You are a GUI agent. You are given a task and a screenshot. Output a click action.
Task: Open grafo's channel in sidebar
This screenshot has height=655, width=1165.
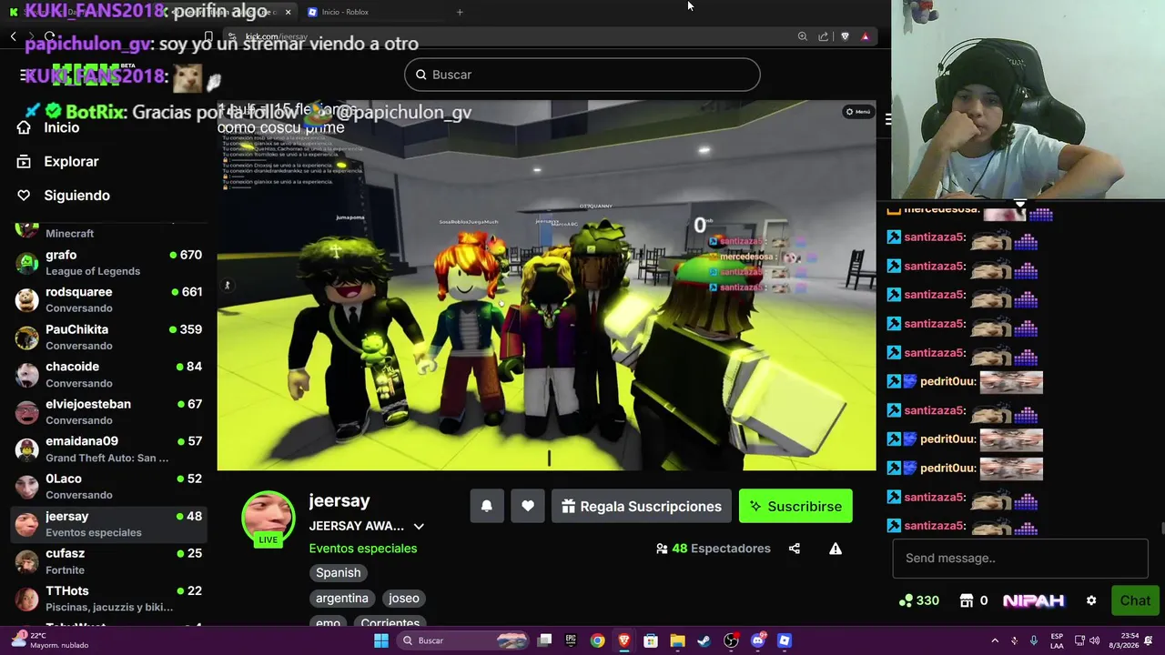click(108, 263)
